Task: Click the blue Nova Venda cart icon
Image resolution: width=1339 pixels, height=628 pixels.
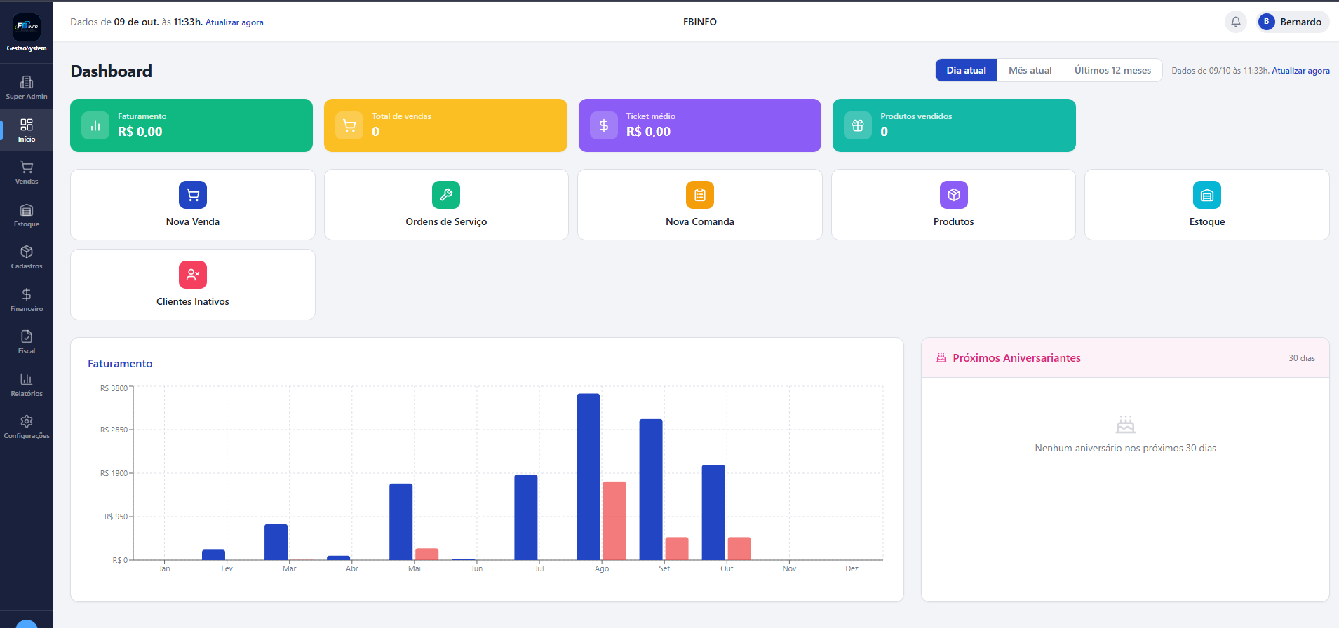Action: point(193,195)
